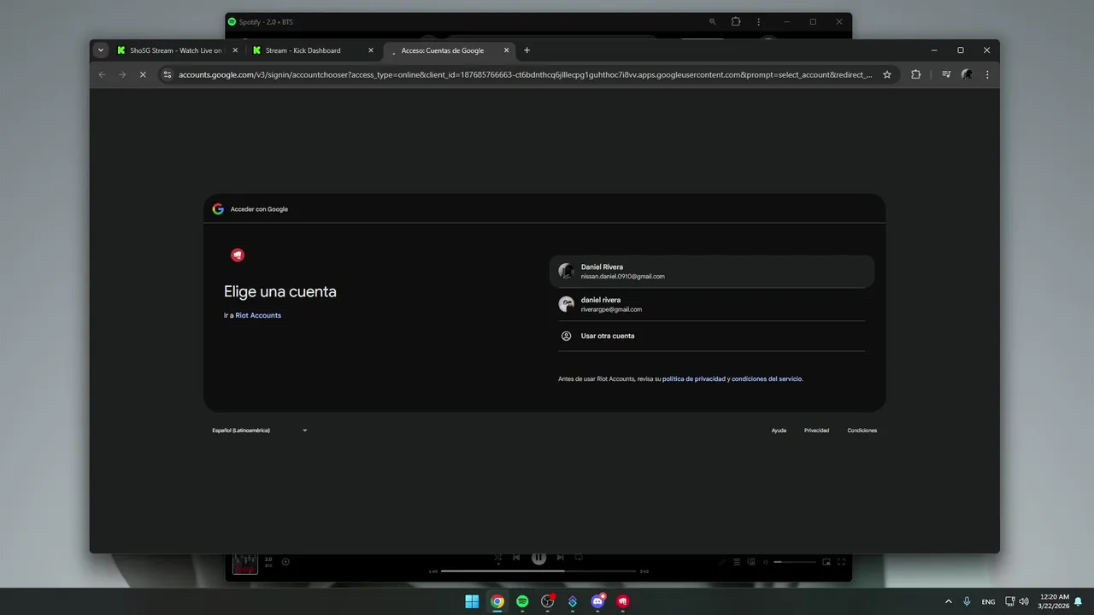Open the 'condiciones del servicio' link
Viewport: 1094px width, 615px height.
(x=767, y=378)
